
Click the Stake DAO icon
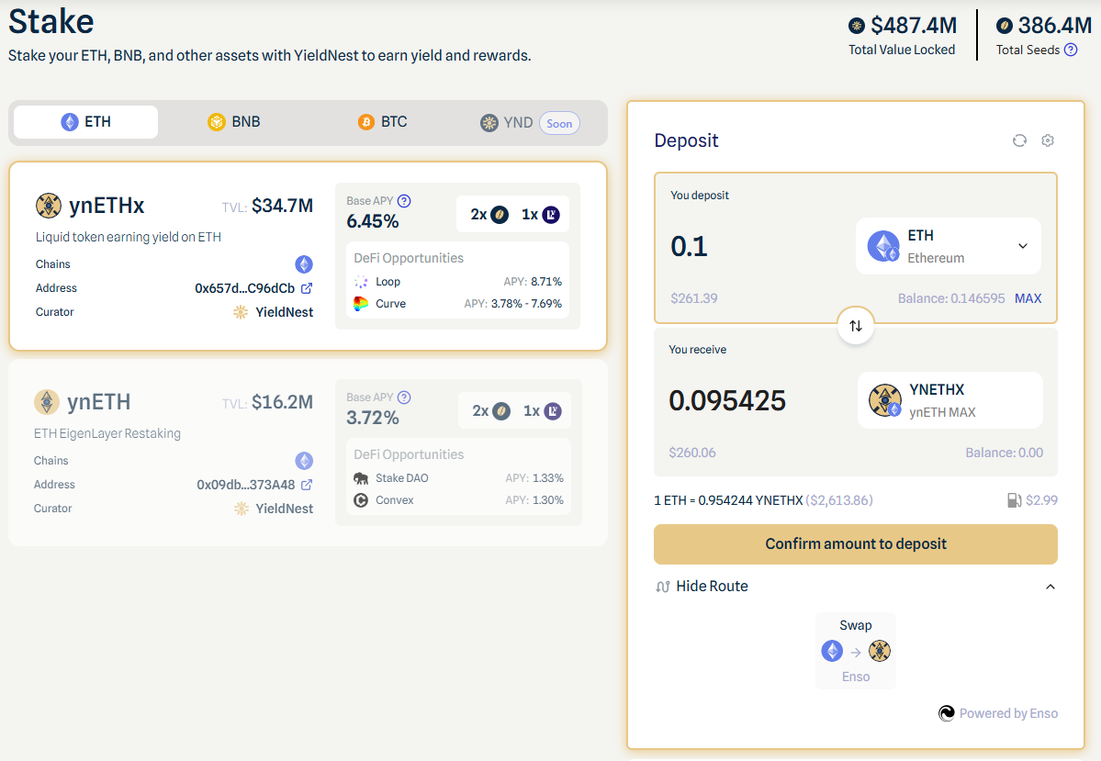(361, 478)
